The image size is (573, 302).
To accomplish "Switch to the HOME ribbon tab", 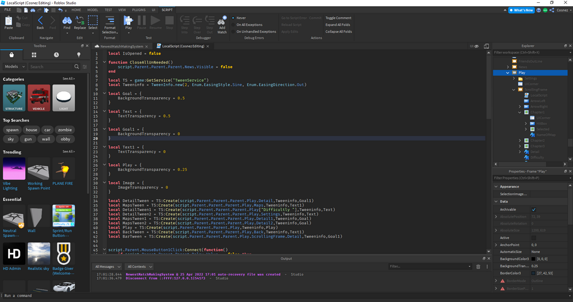I will click(76, 10).
